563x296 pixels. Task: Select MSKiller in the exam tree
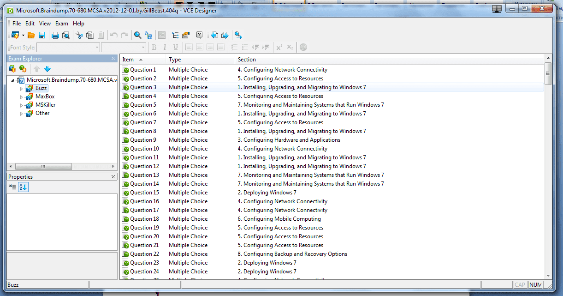tap(46, 105)
